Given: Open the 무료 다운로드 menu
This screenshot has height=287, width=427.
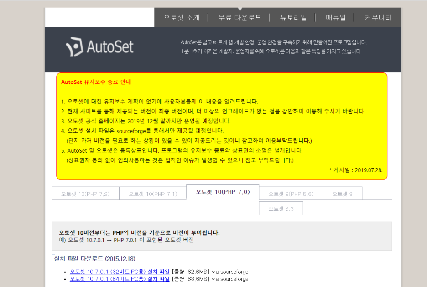Looking at the screenshot, I should (240, 18).
